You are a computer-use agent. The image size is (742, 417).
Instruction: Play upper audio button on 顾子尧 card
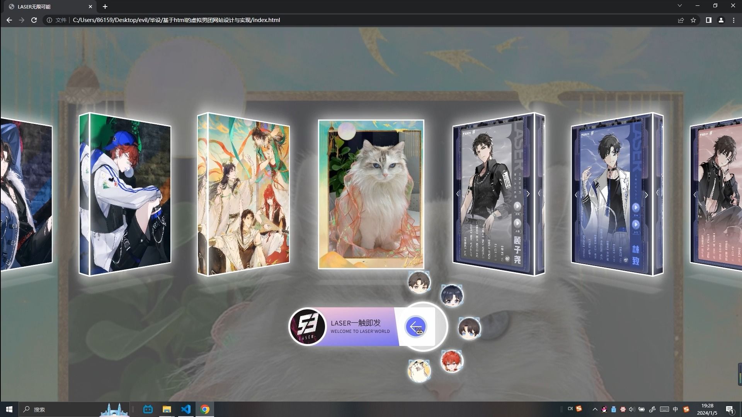[517, 206]
